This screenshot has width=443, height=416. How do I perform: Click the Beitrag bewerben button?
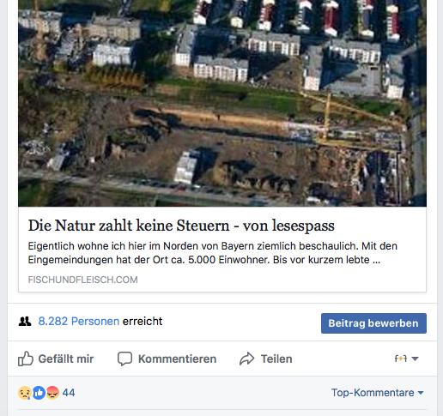pos(373,323)
